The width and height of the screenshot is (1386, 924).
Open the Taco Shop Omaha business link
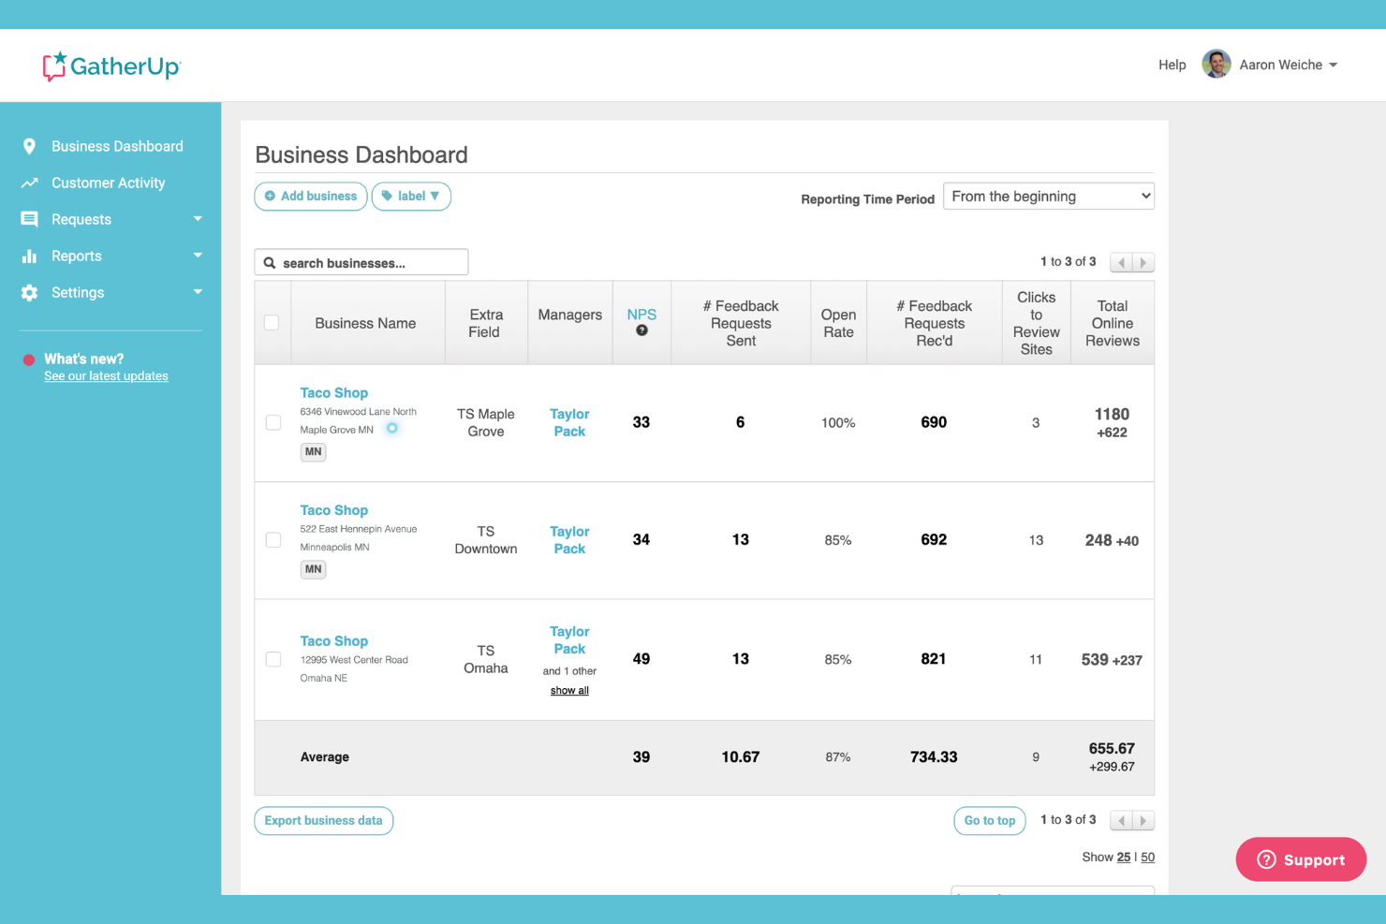click(x=334, y=641)
